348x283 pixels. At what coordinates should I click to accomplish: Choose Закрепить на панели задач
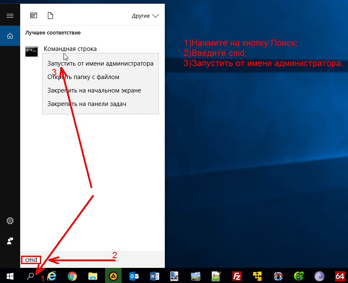click(87, 104)
